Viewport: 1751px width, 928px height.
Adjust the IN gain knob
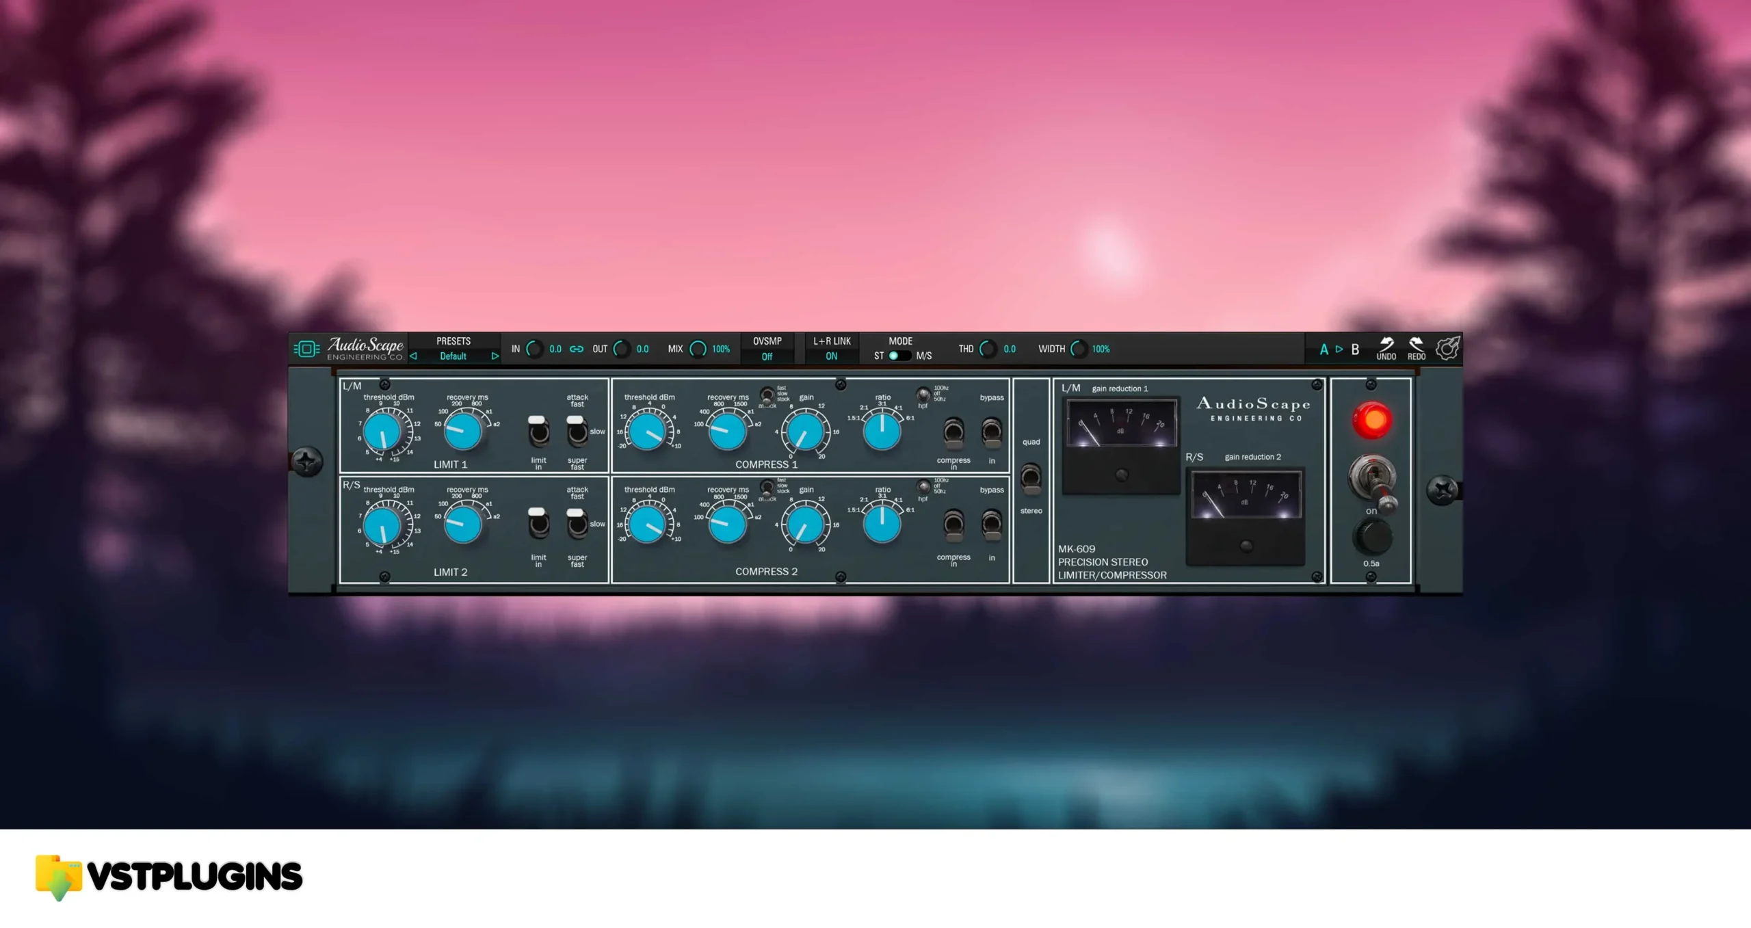click(x=534, y=349)
